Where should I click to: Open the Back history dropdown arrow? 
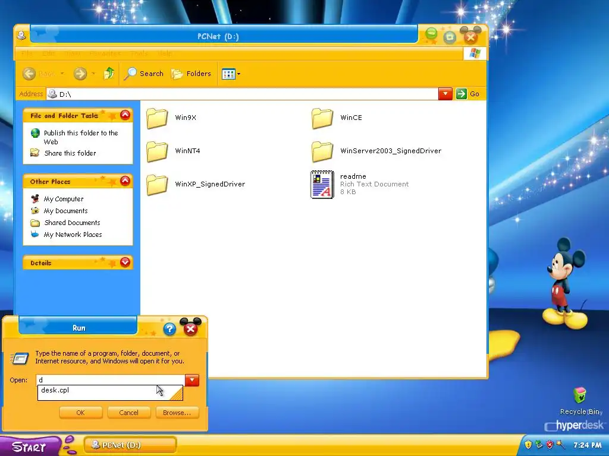62,73
